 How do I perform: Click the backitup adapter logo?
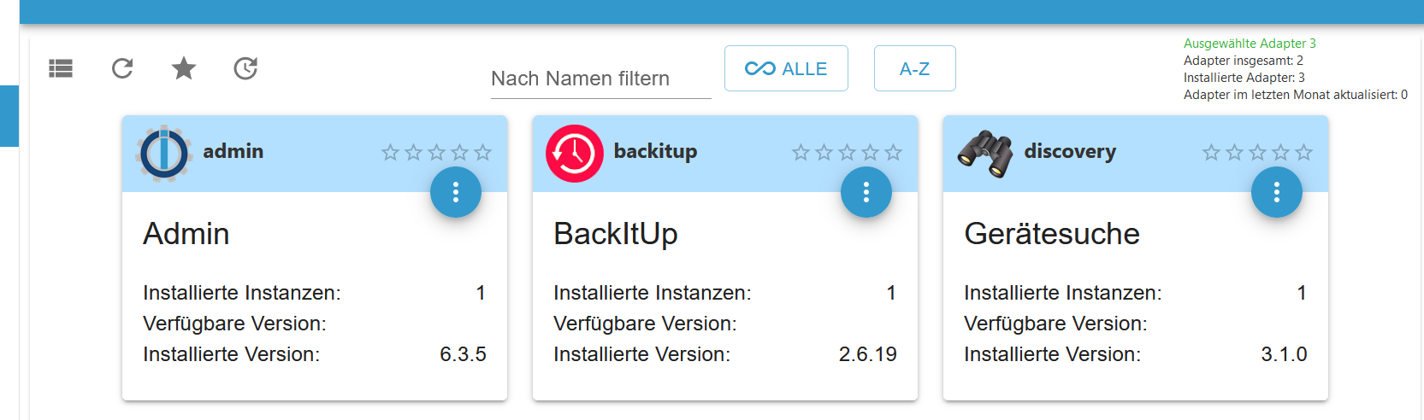pyautogui.click(x=575, y=154)
